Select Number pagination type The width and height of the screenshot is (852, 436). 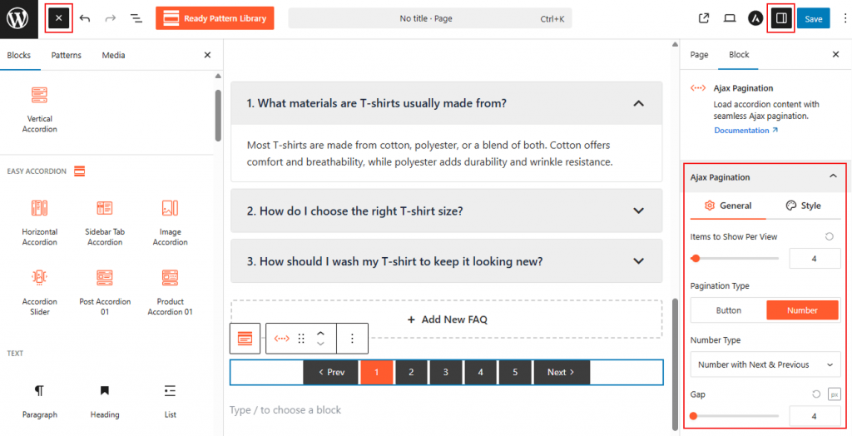click(x=802, y=310)
